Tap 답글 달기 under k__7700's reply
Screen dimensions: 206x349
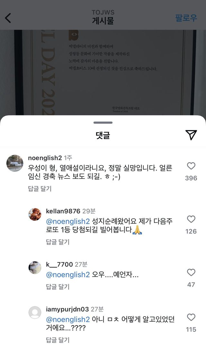tap(58, 287)
